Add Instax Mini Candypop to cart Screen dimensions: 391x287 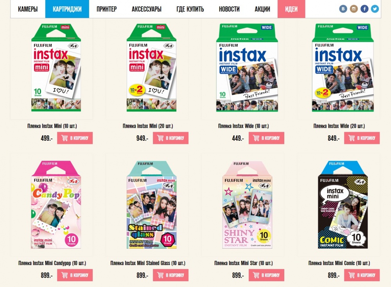click(75, 275)
